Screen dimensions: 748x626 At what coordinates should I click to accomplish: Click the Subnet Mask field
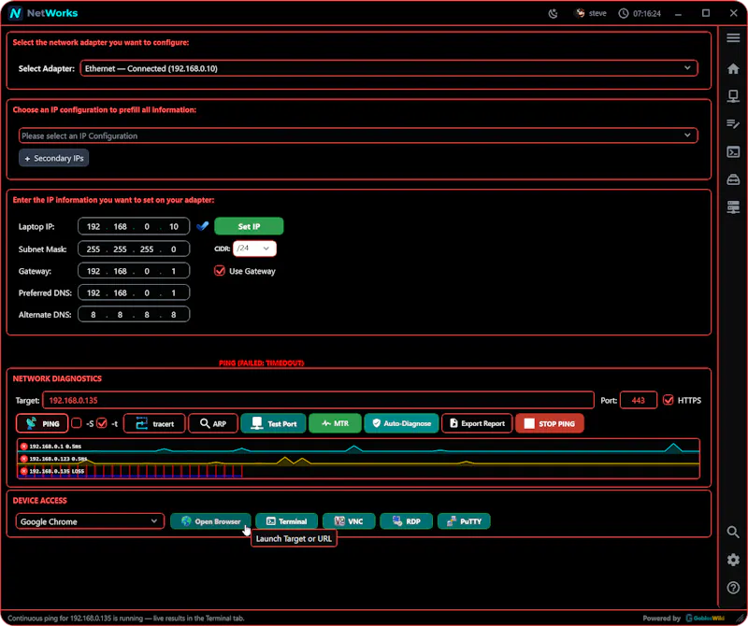click(x=134, y=249)
